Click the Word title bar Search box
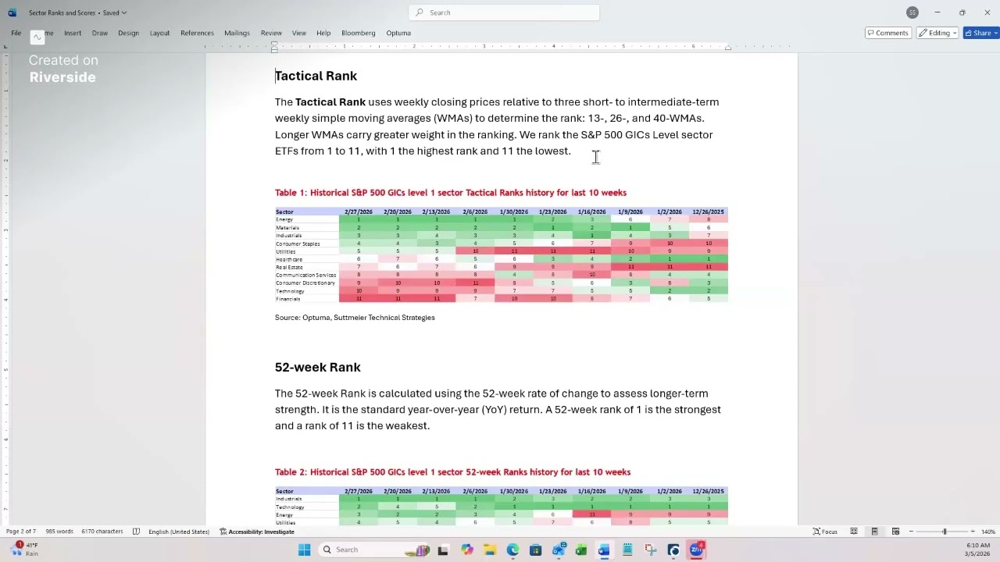1000x562 pixels. [504, 12]
